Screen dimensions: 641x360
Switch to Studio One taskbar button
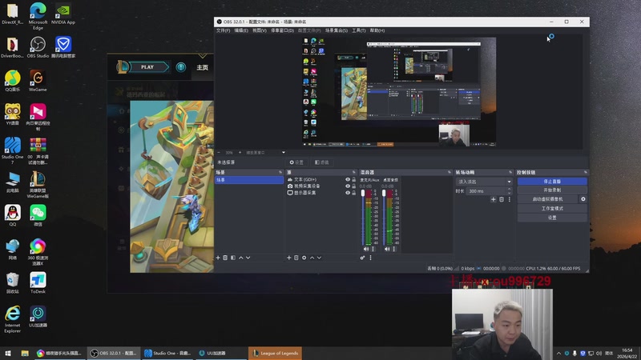point(167,353)
